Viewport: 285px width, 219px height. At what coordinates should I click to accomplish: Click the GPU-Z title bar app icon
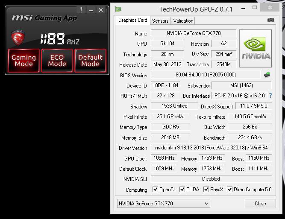118,9
